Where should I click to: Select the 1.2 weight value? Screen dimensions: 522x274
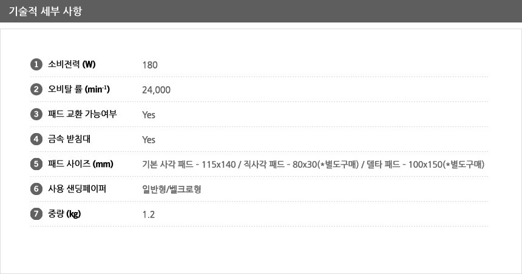click(x=149, y=214)
